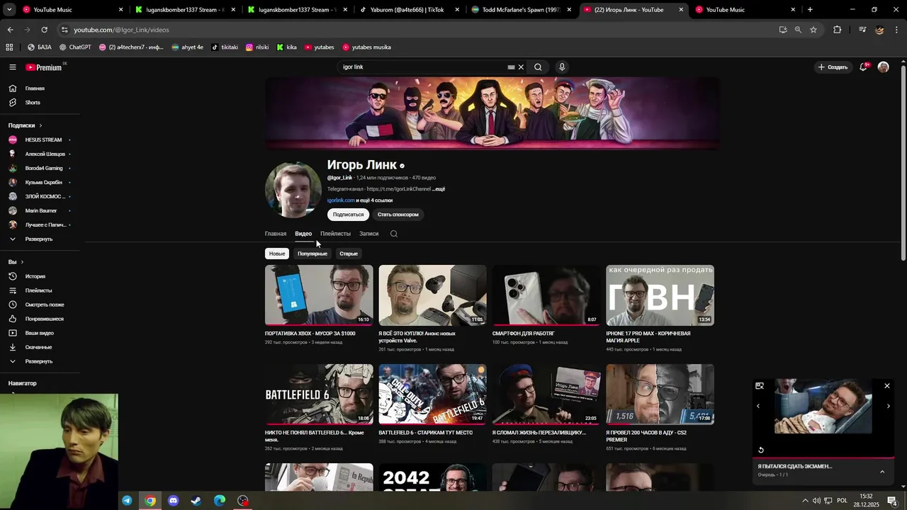Show hidden system tray icons
This screenshot has width=907, height=510.
pos(805,501)
